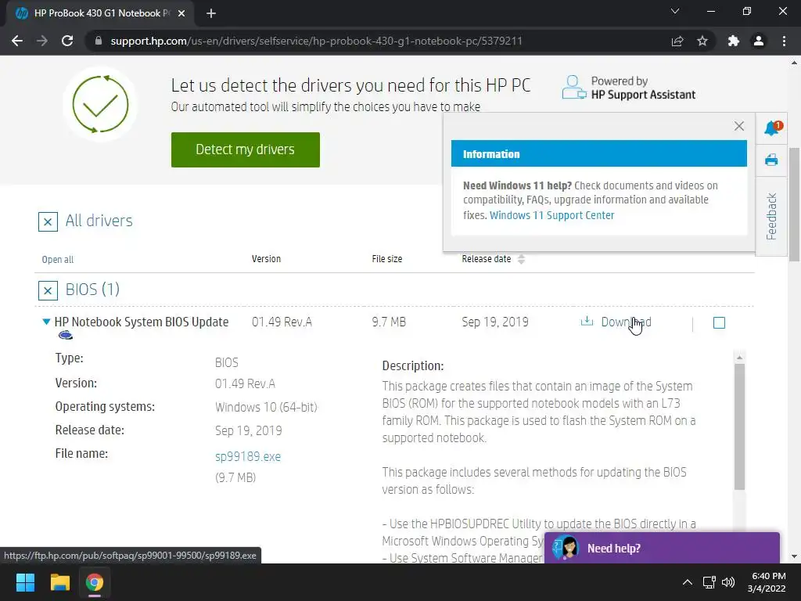
Task: Open the sp99189.exe file link
Action: pyautogui.click(x=248, y=456)
